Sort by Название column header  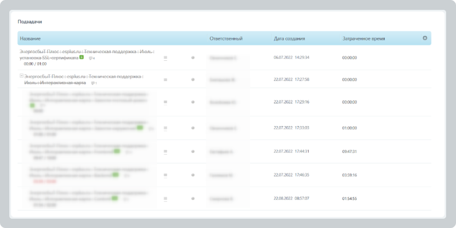click(x=30, y=39)
